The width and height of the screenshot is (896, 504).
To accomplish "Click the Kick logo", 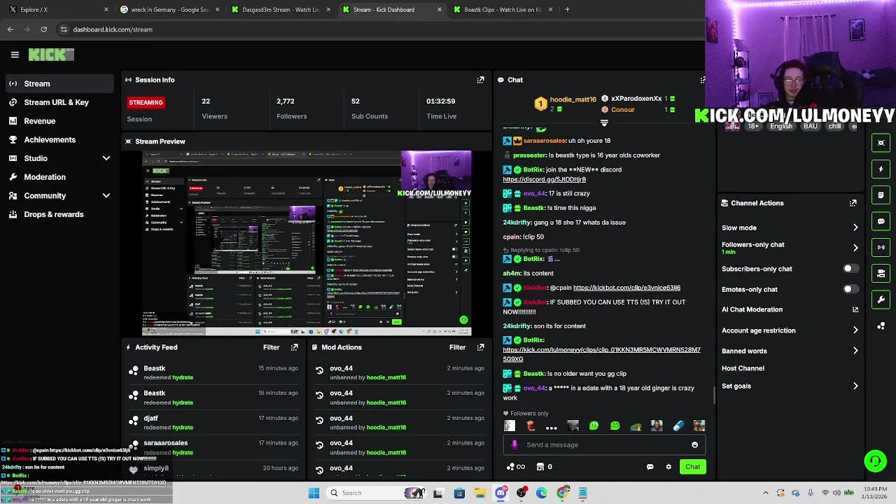I will (x=51, y=55).
